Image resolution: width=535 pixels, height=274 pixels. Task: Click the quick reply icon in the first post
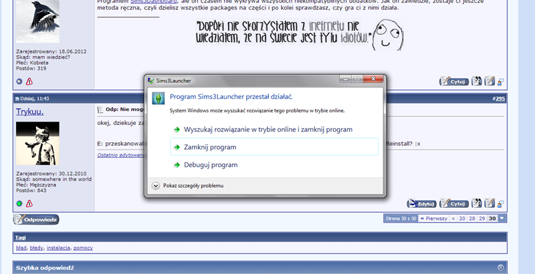[490, 81]
